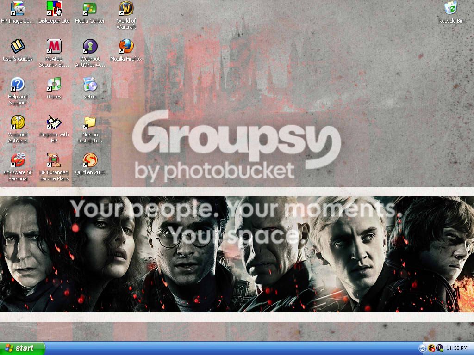
Task: Click the purple keyhole tray icon
Action: 440,349
